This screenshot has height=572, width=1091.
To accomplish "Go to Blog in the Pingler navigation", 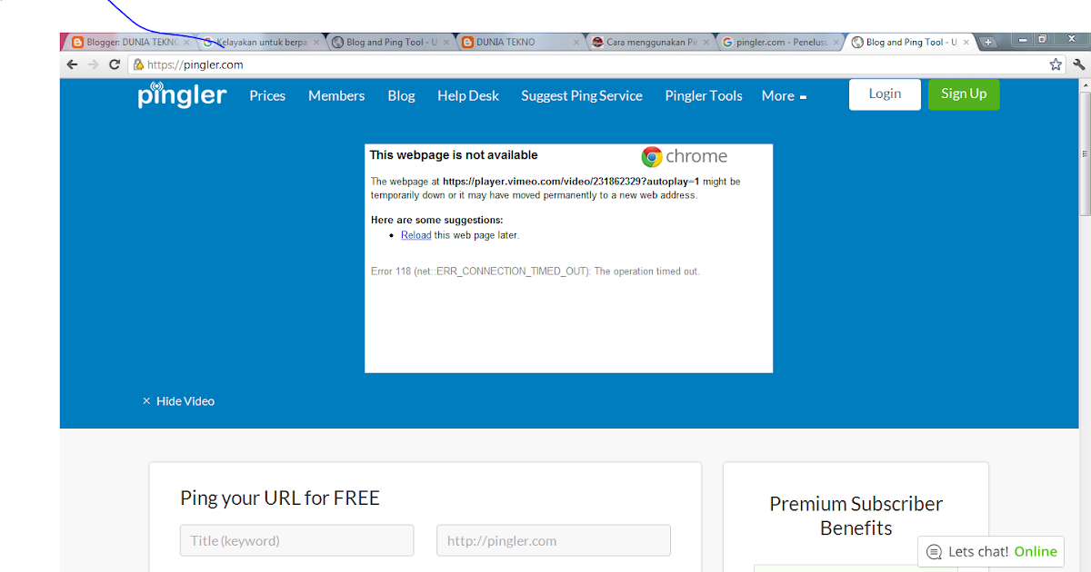I will (x=401, y=95).
